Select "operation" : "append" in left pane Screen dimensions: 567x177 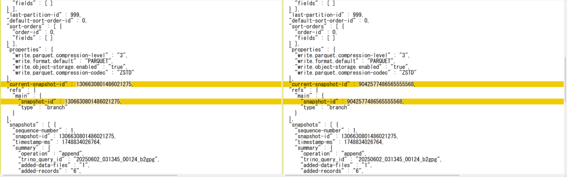click(x=52, y=153)
